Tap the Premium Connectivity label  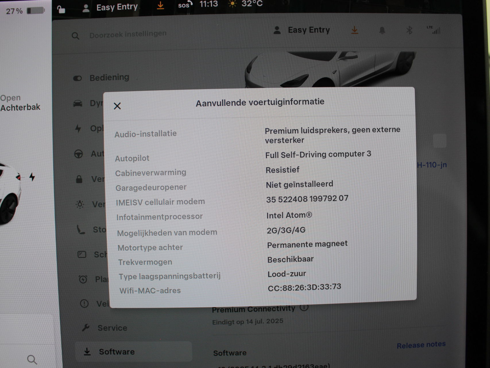[254, 309]
